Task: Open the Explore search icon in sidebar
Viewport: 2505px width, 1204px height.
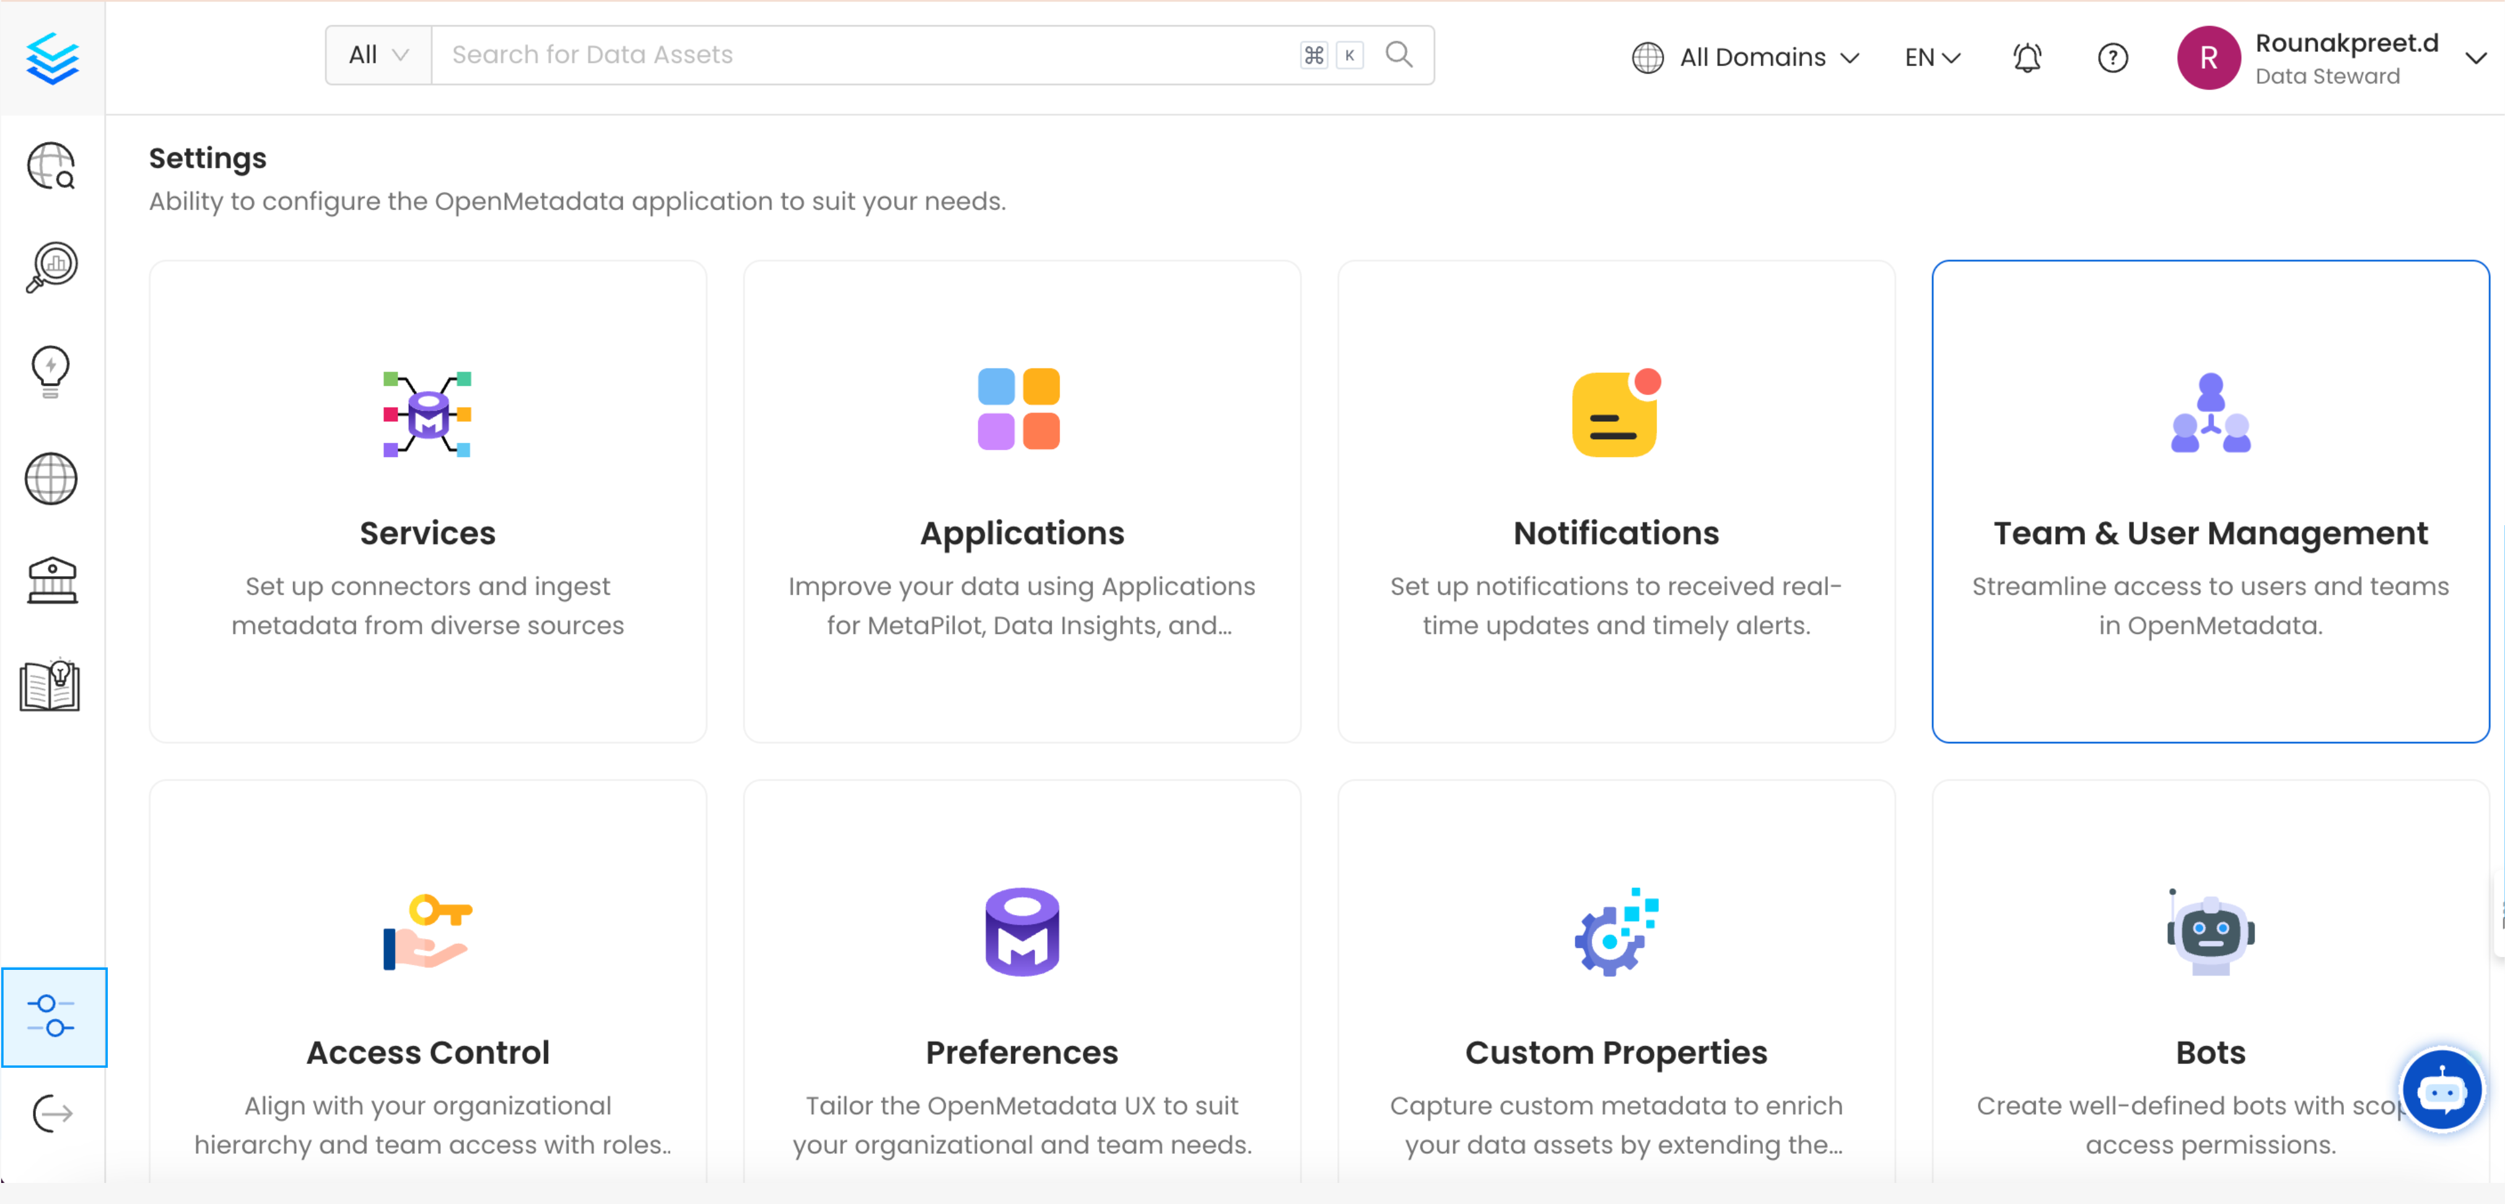Action: pyautogui.click(x=51, y=167)
